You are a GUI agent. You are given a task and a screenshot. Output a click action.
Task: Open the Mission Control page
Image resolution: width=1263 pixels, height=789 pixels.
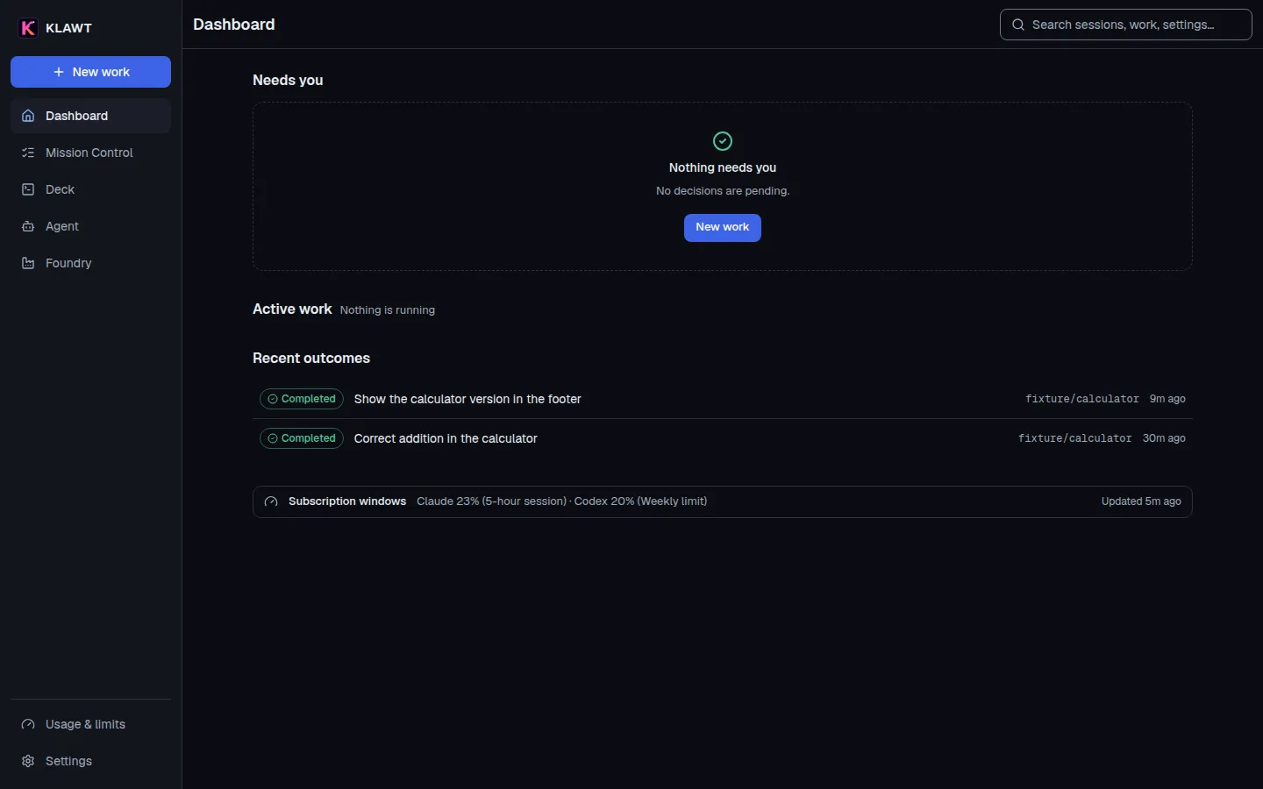(90, 153)
